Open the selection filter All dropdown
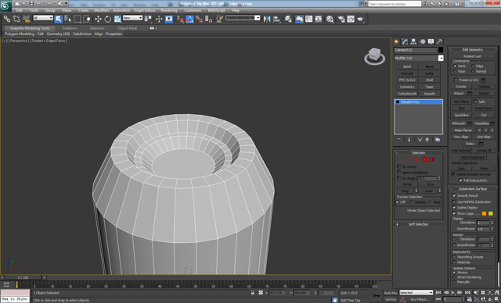The image size is (501, 303). tap(43, 18)
